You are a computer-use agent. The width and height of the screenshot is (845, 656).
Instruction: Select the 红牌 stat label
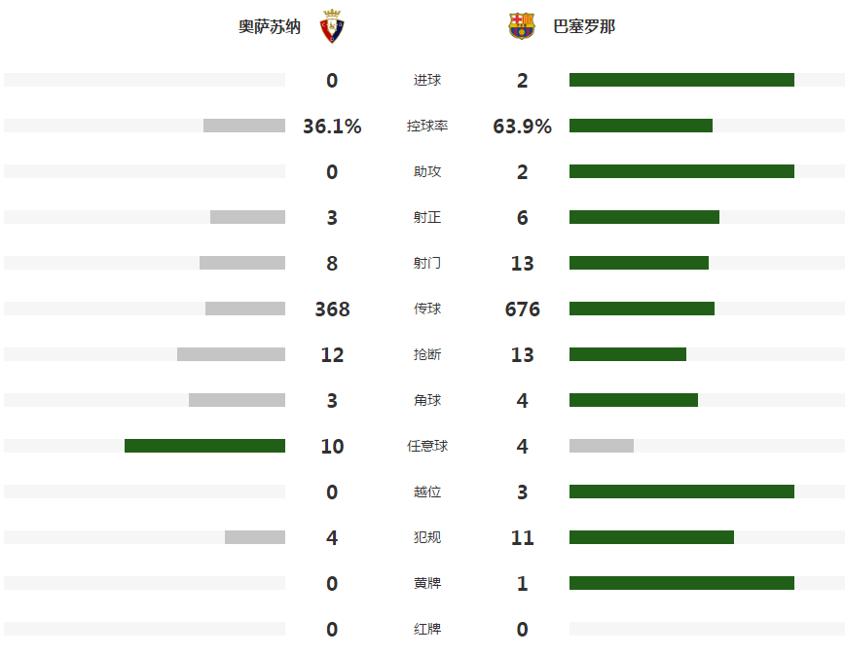tap(427, 629)
